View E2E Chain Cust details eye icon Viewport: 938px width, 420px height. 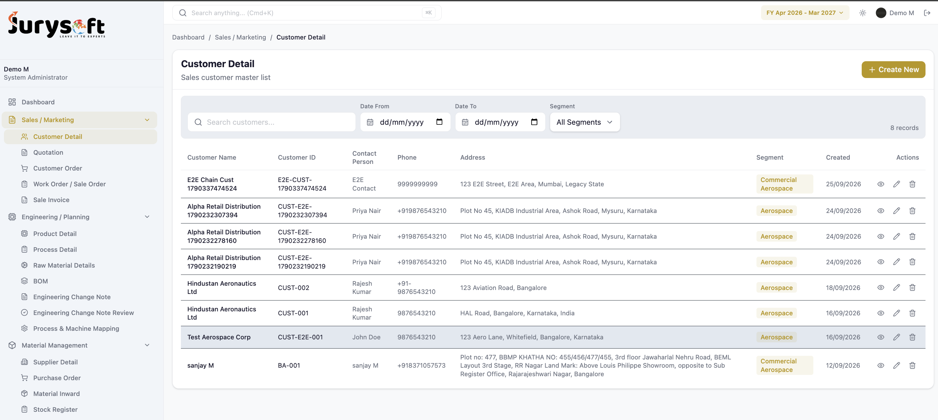pos(880,184)
